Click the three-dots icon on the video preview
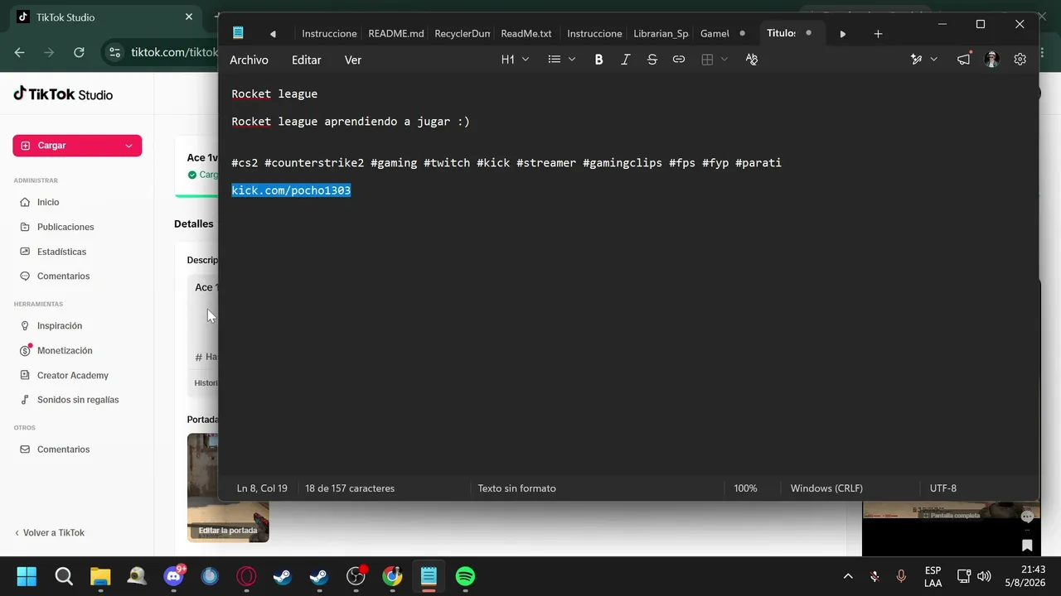 (x=1027, y=517)
